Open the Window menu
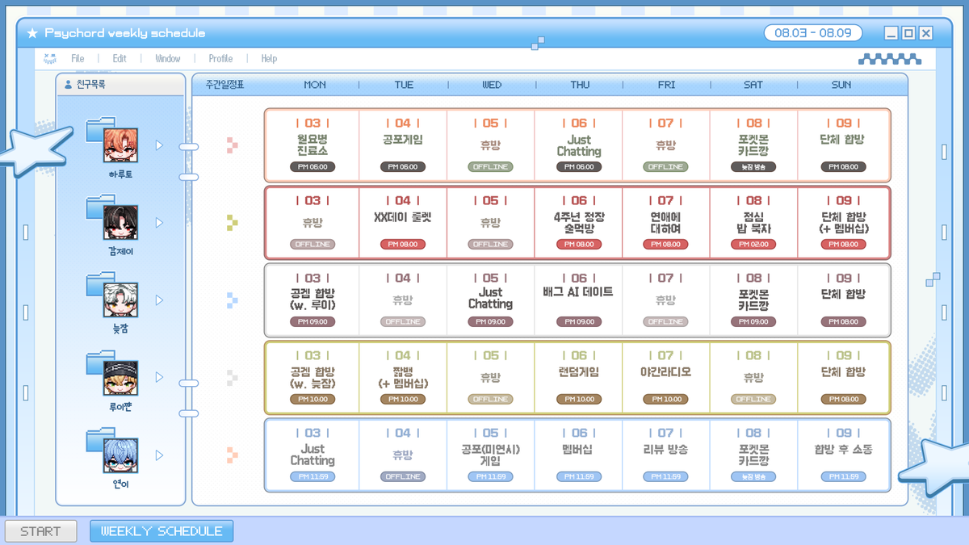This screenshot has width=969, height=545. click(168, 59)
